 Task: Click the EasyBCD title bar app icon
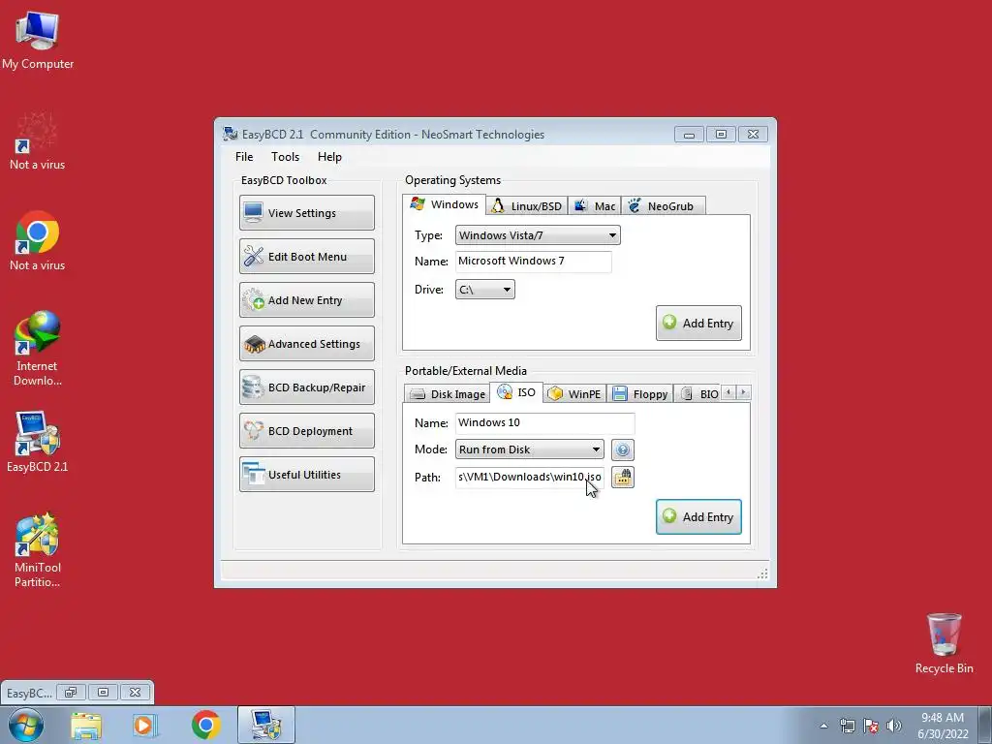point(231,134)
